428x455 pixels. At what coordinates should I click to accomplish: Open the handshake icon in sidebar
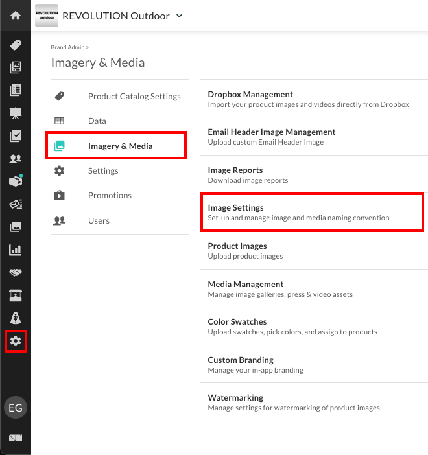click(16, 272)
